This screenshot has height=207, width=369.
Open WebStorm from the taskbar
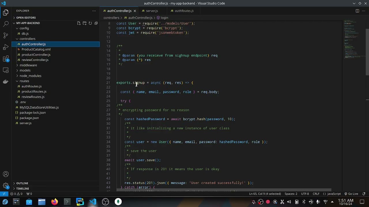(80, 202)
